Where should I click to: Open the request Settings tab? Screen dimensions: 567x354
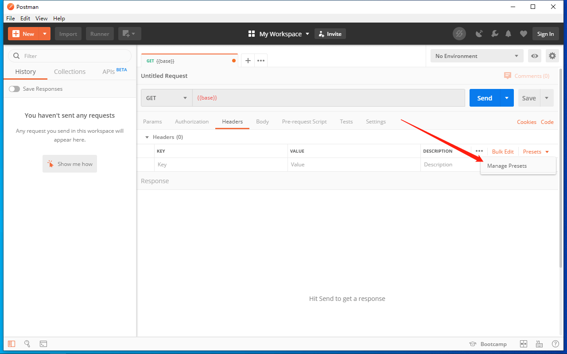(376, 122)
